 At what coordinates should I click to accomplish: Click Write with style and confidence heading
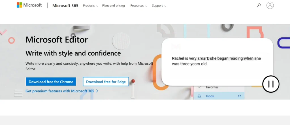pos(73,53)
